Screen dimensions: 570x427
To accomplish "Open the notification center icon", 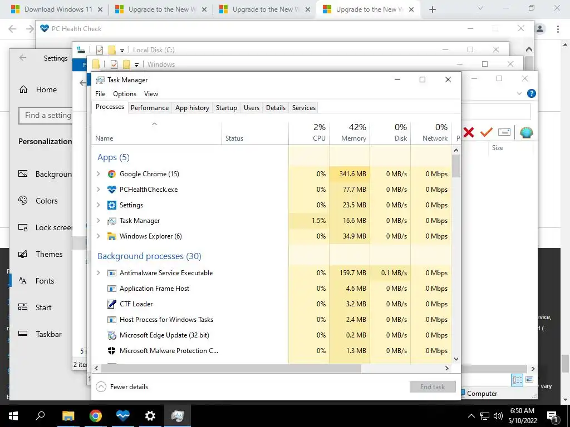I will (553, 416).
